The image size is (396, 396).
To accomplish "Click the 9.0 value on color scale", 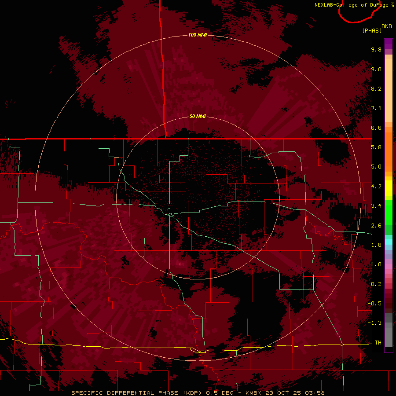I will [376, 69].
